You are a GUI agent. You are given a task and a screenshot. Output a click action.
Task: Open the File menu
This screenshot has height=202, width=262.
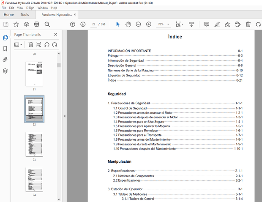point(4,8)
